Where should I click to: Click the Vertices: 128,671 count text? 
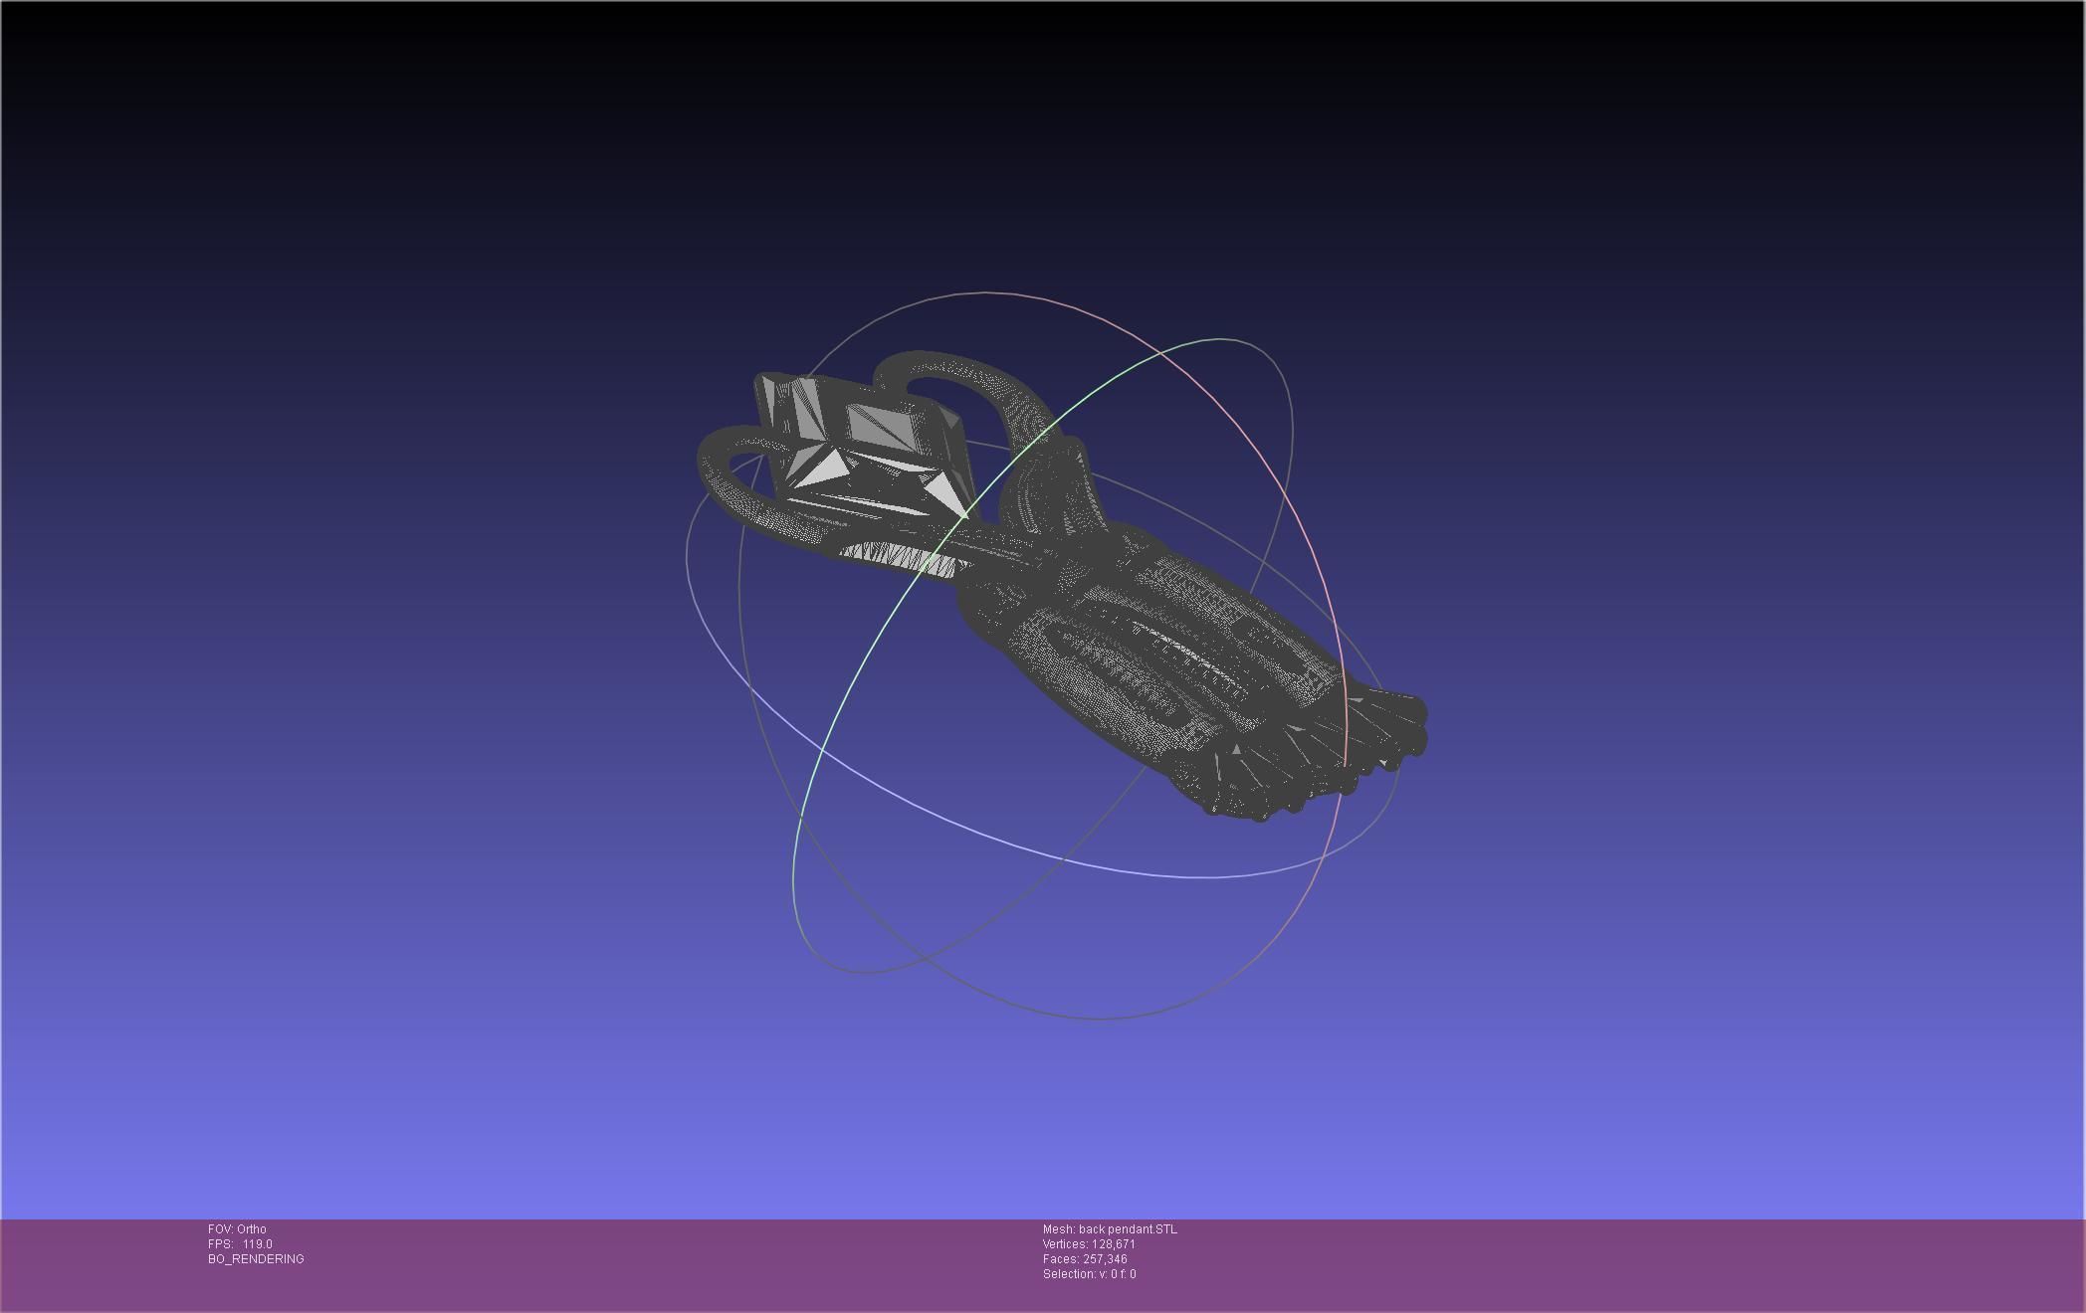pyautogui.click(x=1089, y=1244)
